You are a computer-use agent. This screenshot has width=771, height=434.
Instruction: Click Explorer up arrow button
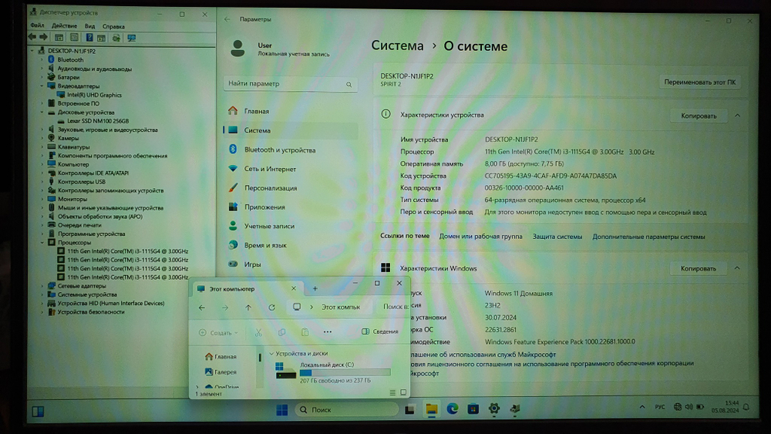248,307
